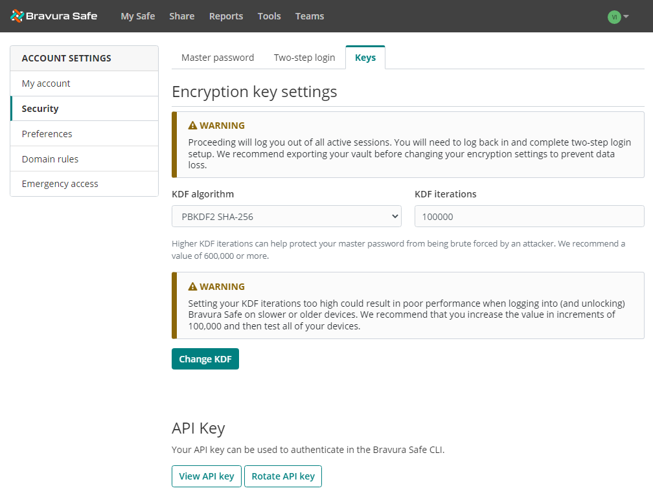
Task: Expand the avatar dropdown caret
Action: click(626, 16)
